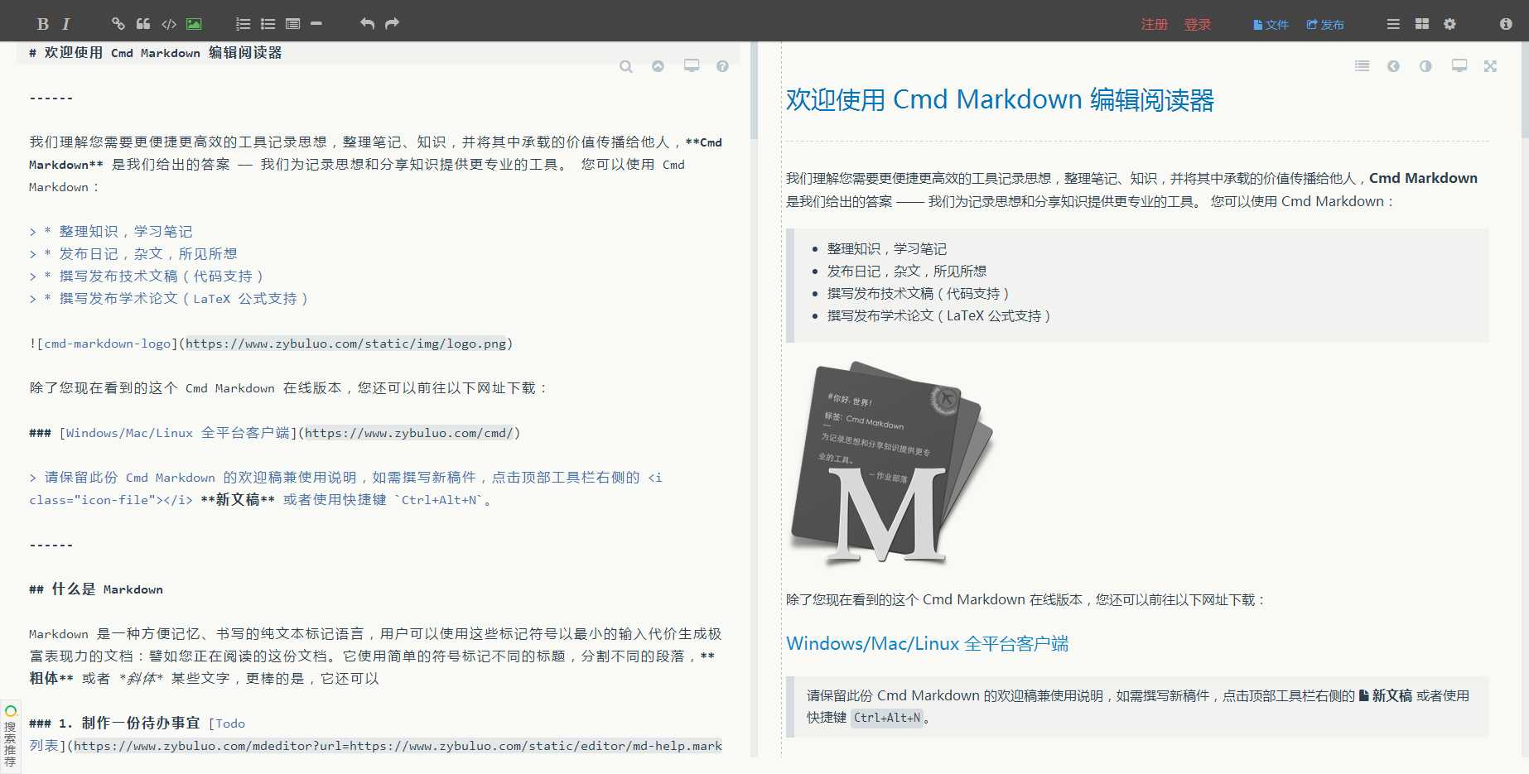1529x774 pixels.
Task: Click the 'Ctrl+Alt+N' code text in the preview
Action: [887, 719]
